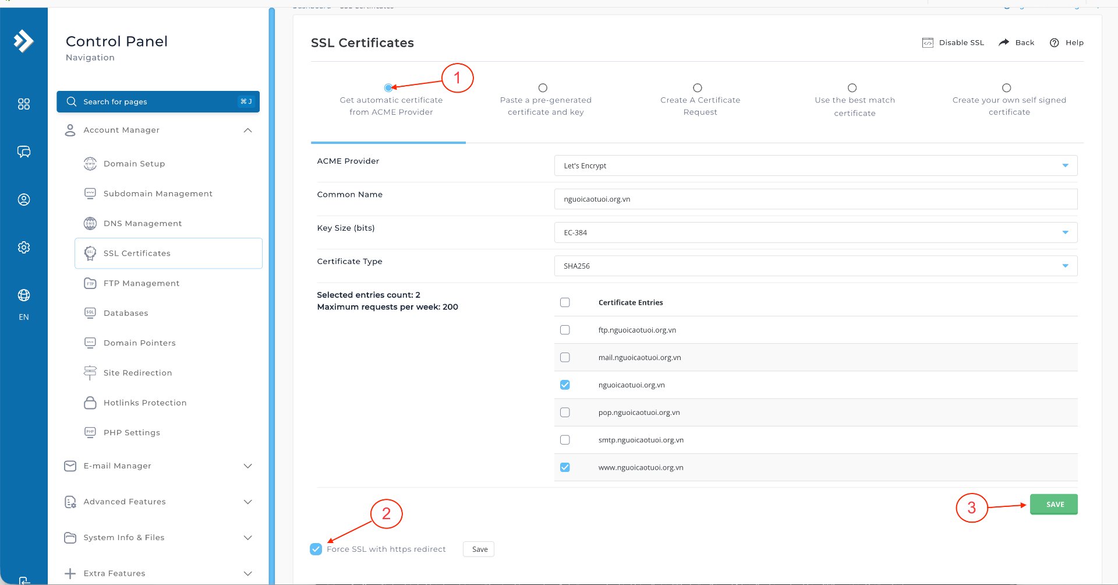Click the Back link
This screenshot has height=585, width=1118.
click(x=1017, y=43)
